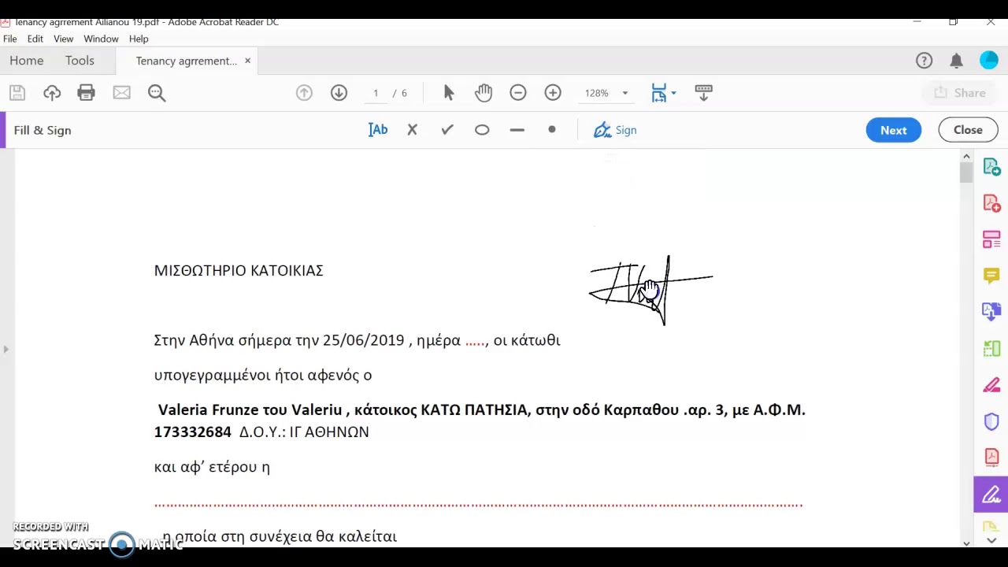
Task: Click the name Valeria Frunze
Action: coord(209,409)
